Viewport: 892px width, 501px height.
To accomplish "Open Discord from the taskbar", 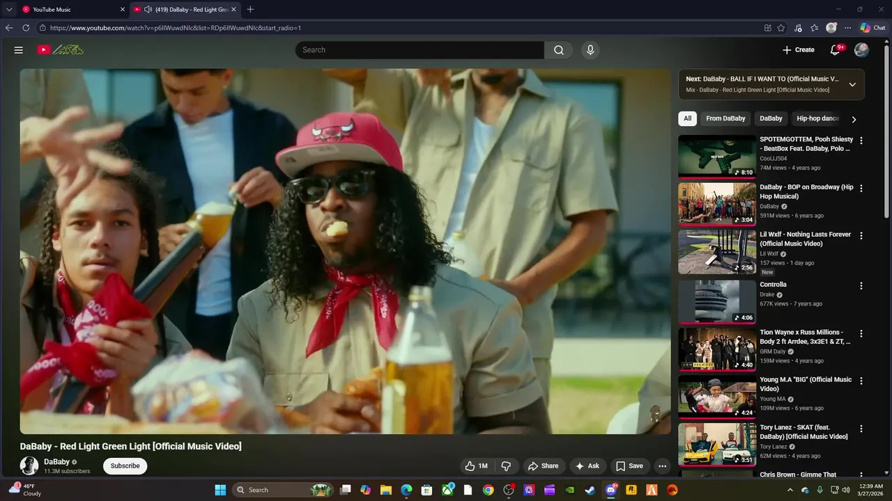I will [x=610, y=490].
